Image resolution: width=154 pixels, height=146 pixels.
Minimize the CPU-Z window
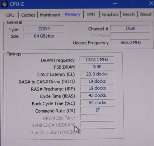point(115,4)
